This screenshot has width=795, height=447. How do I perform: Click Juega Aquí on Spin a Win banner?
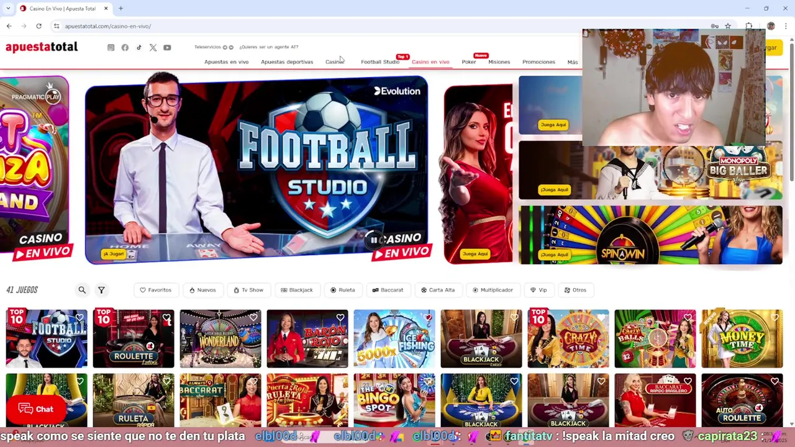tap(554, 255)
